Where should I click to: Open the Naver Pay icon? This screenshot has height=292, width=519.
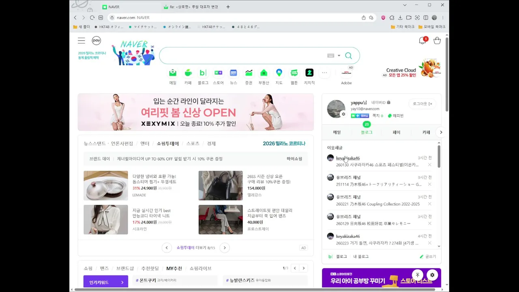96,40
